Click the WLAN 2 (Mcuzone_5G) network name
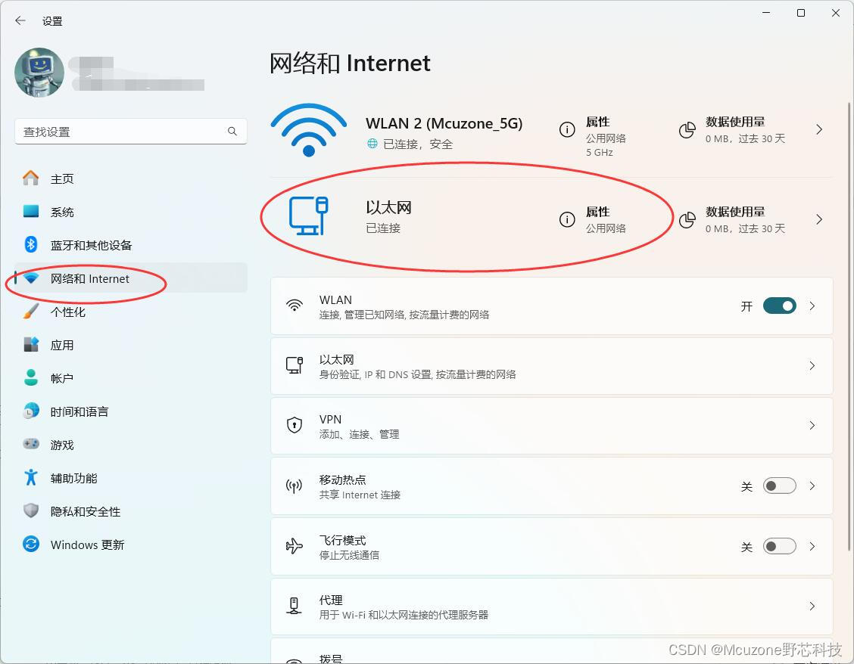Viewport: 854px width, 664px height. 444,123
